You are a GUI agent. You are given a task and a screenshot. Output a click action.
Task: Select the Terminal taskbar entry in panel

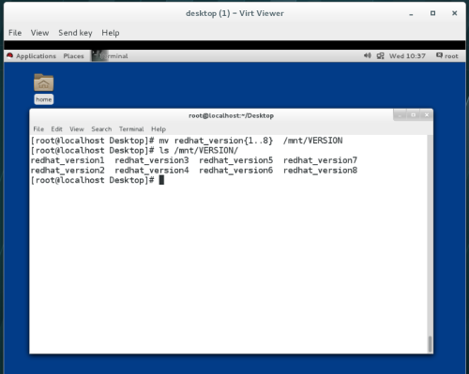pyautogui.click(x=110, y=56)
